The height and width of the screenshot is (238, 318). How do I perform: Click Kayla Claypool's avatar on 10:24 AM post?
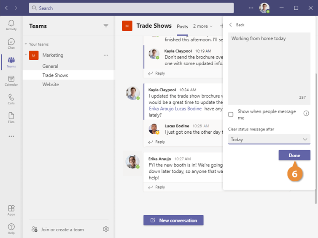(133, 93)
